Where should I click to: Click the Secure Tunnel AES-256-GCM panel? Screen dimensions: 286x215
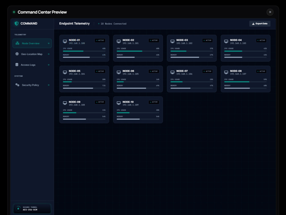pos(32,209)
